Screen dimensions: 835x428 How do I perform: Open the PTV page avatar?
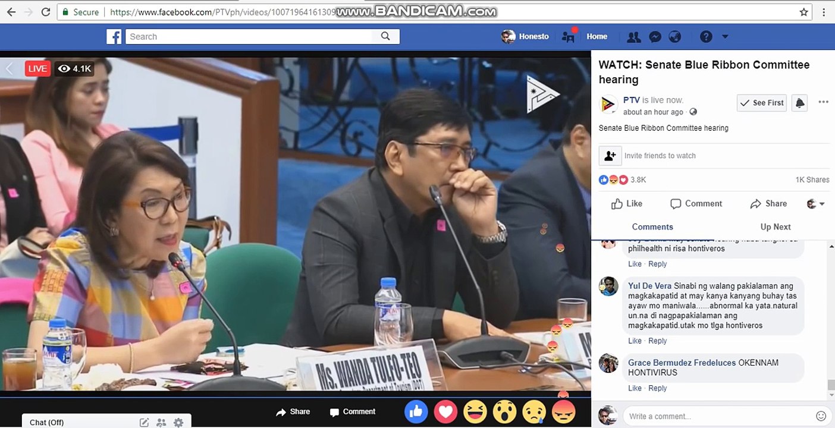[608, 105]
